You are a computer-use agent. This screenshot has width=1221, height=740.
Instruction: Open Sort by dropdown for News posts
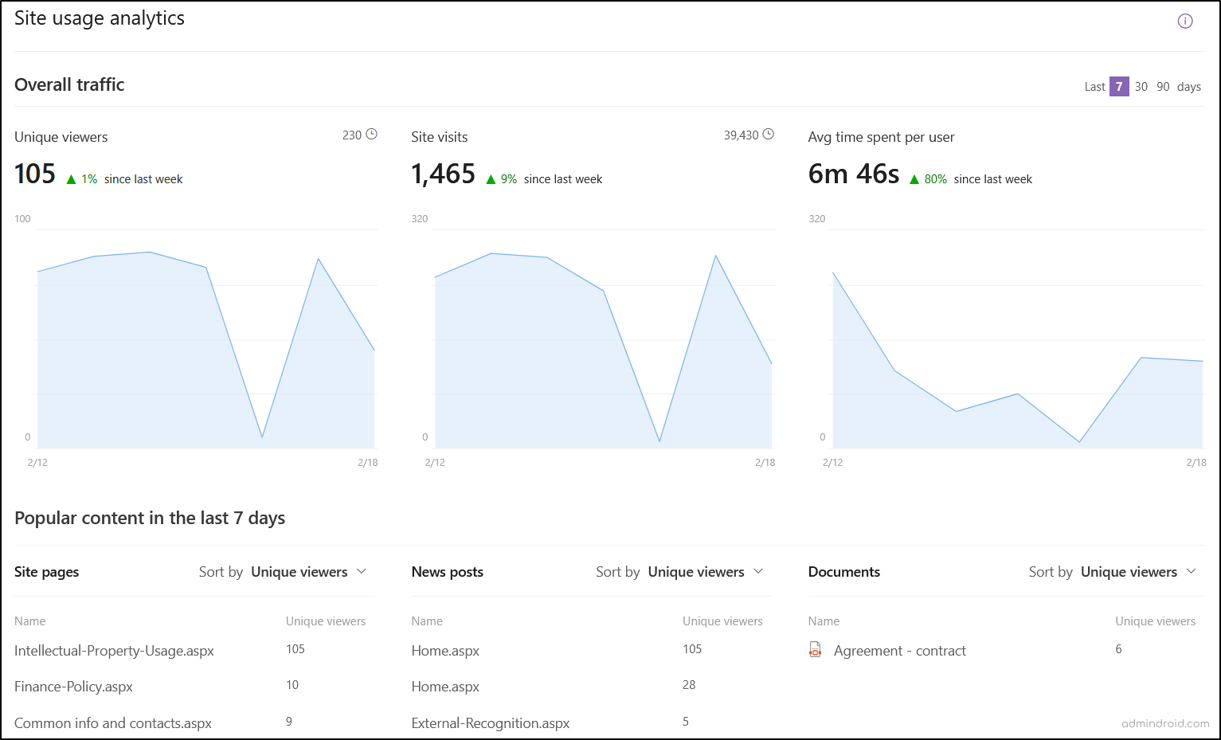coord(706,571)
